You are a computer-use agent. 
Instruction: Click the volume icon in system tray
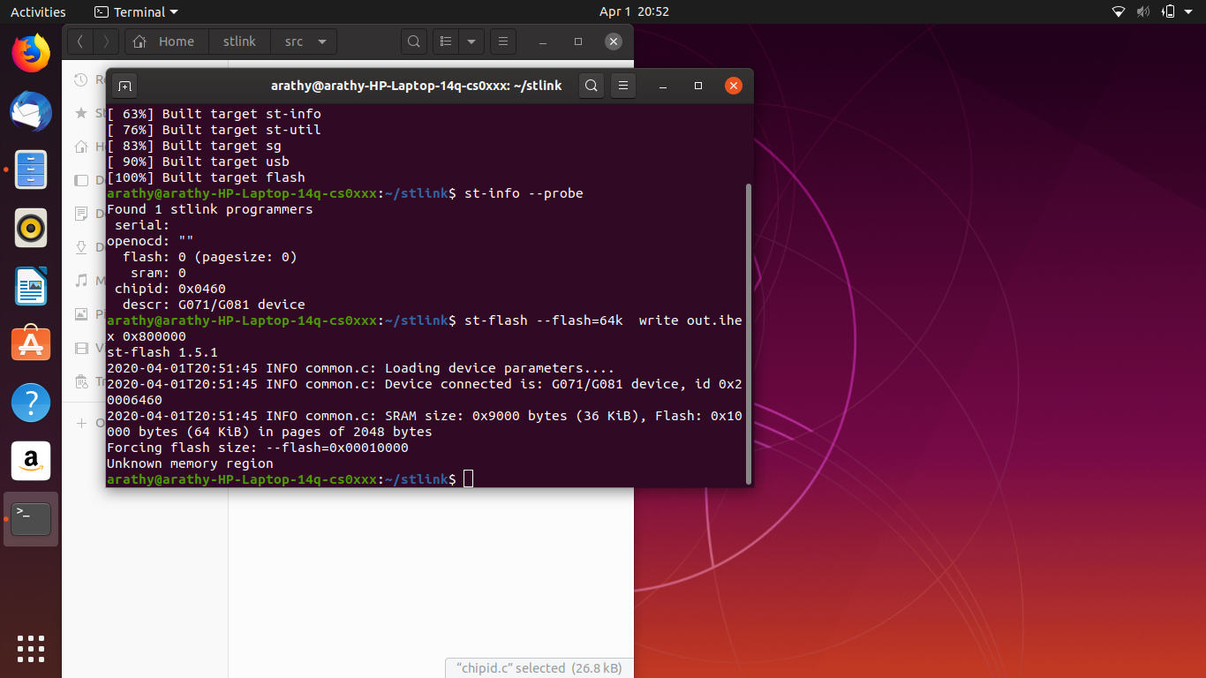(x=1143, y=11)
